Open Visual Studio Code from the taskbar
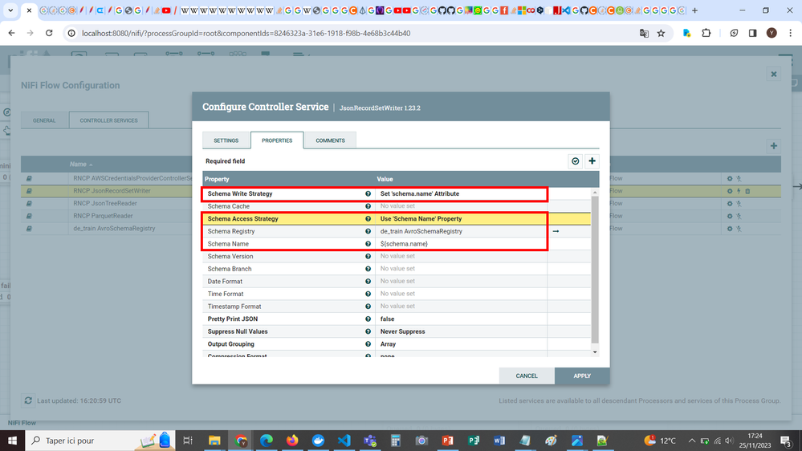Image resolution: width=802 pixels, height=451 pixels. point(344,441)
